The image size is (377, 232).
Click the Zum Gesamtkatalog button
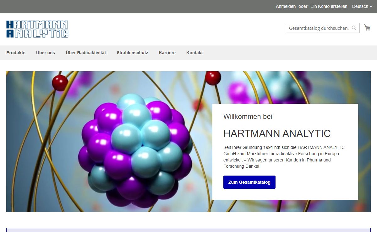249,182
